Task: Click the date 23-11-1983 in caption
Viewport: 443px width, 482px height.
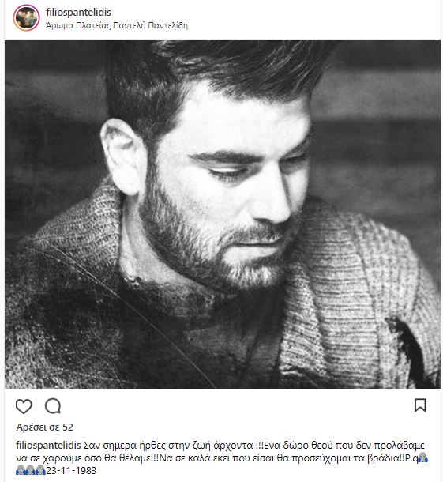Action: pos(71,470)
